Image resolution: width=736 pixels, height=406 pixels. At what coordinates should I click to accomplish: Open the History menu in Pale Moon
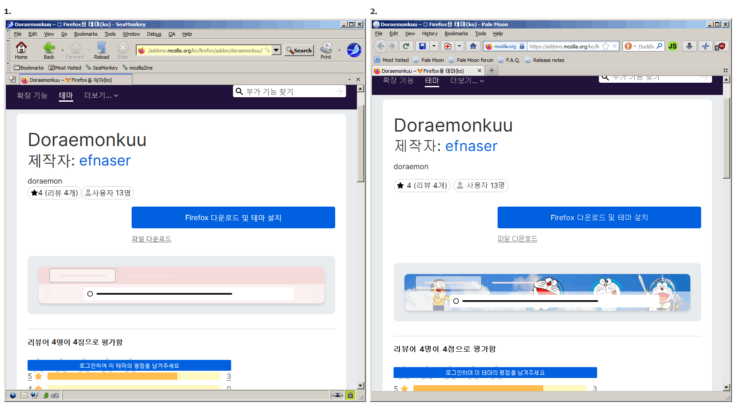[430, 33]
